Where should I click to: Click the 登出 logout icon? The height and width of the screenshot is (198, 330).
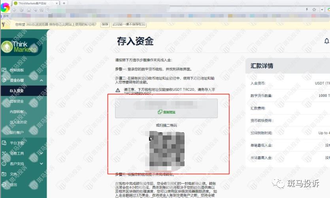click(4, 185)
